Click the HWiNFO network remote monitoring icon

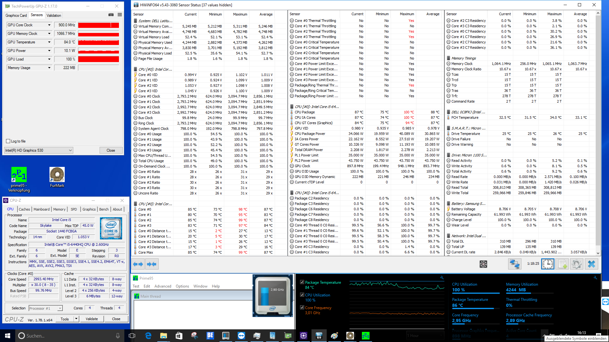point(514,264)
